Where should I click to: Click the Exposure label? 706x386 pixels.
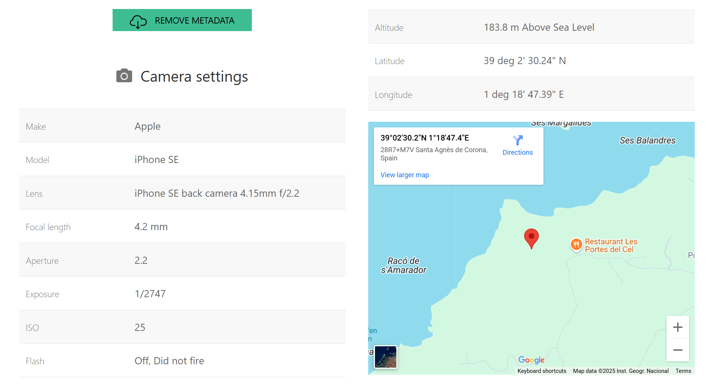pyautogui.click(x=42, y=294)
